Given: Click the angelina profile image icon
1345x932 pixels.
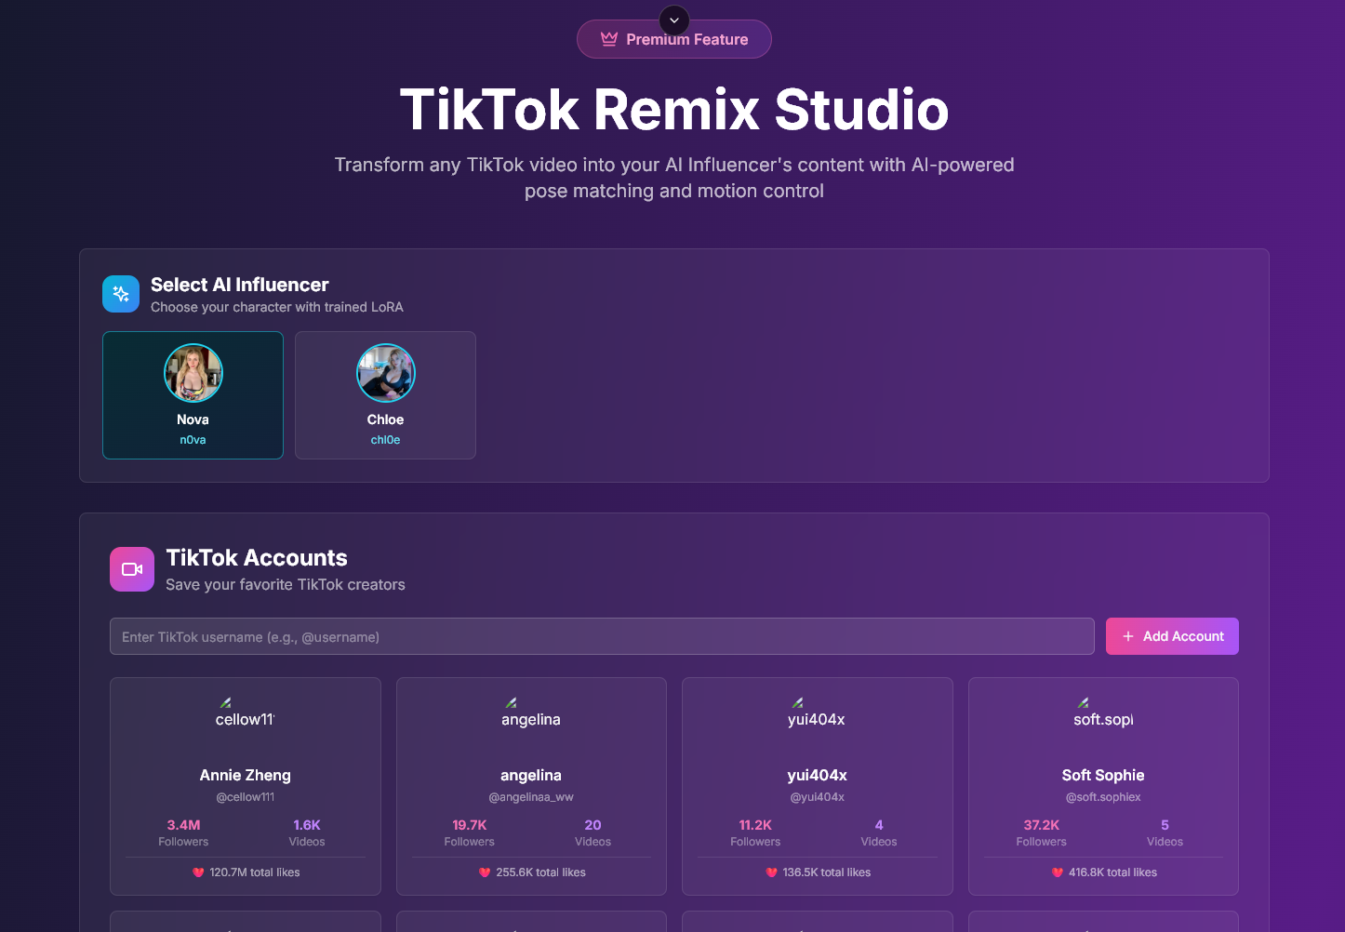Looking at the screenshot, I should point(512,703).
